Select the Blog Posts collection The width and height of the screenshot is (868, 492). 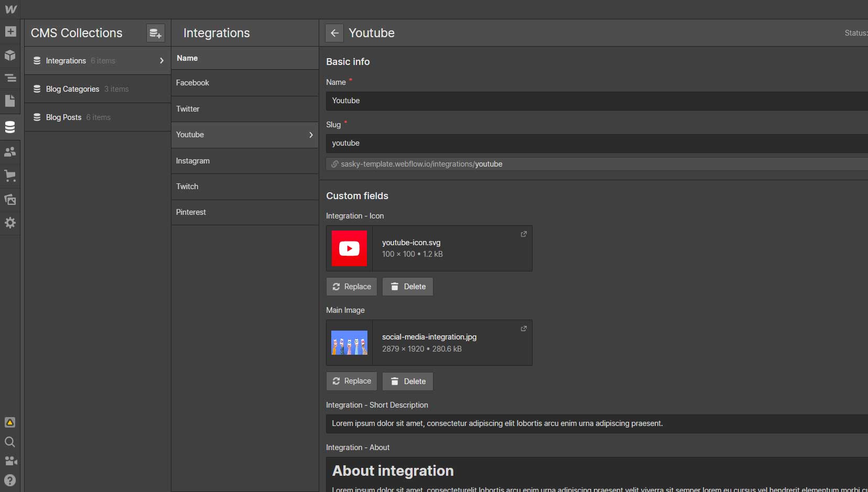coord(63,117)
